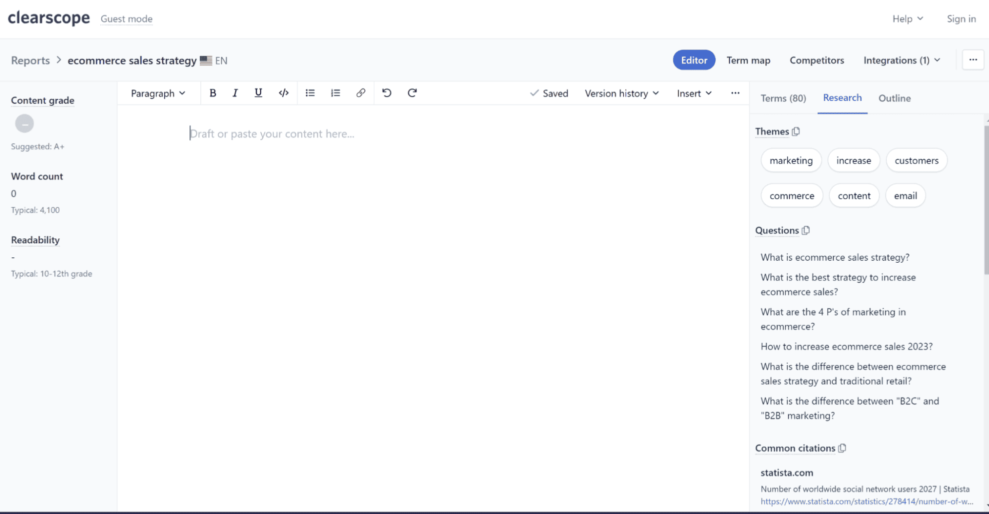The width and height of the screenshot is (989, 514).
Task: Select the code view icon
Action: (x=283, y=93)
